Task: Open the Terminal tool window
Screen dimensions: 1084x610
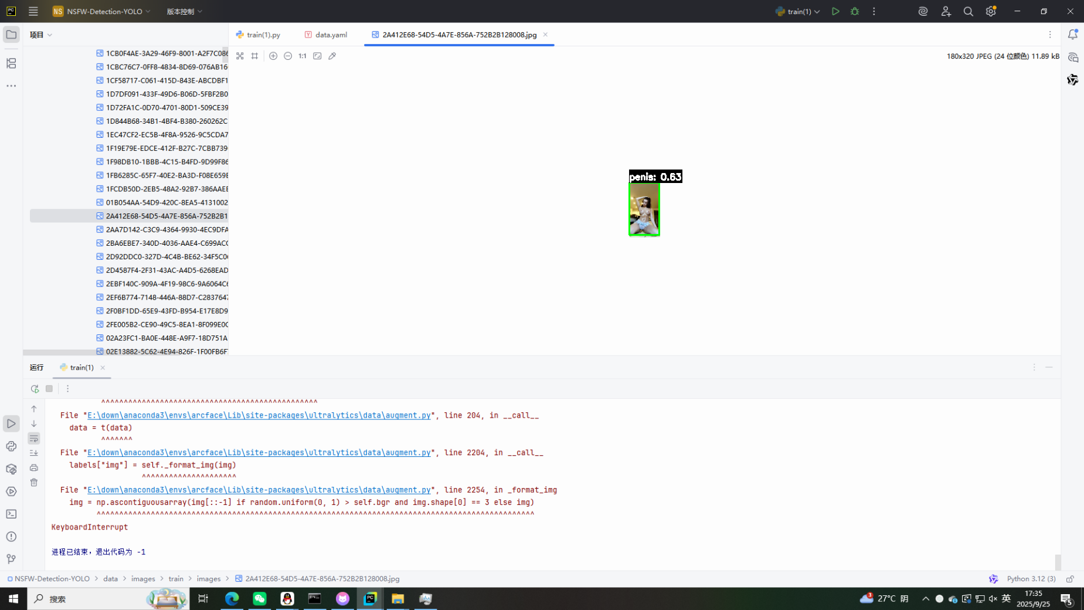Action: (x=11, y=514)
